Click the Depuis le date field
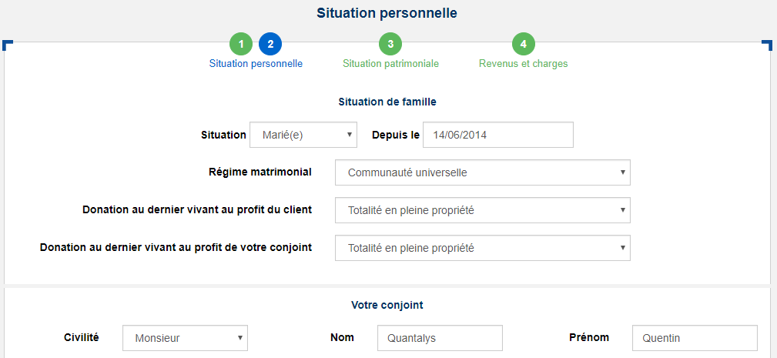Image resolution: width=777 pixels, height=358 pixels. coord(498,135)
